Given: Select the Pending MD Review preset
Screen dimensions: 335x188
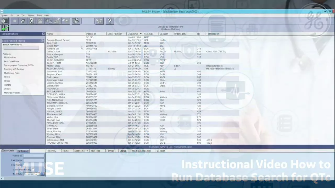Looking at the screenshot, I should [x=14, y=69].
